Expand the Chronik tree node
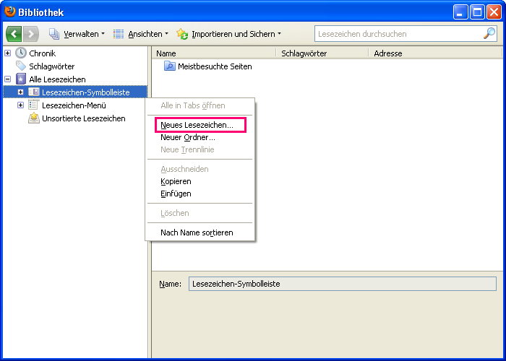 7,53
